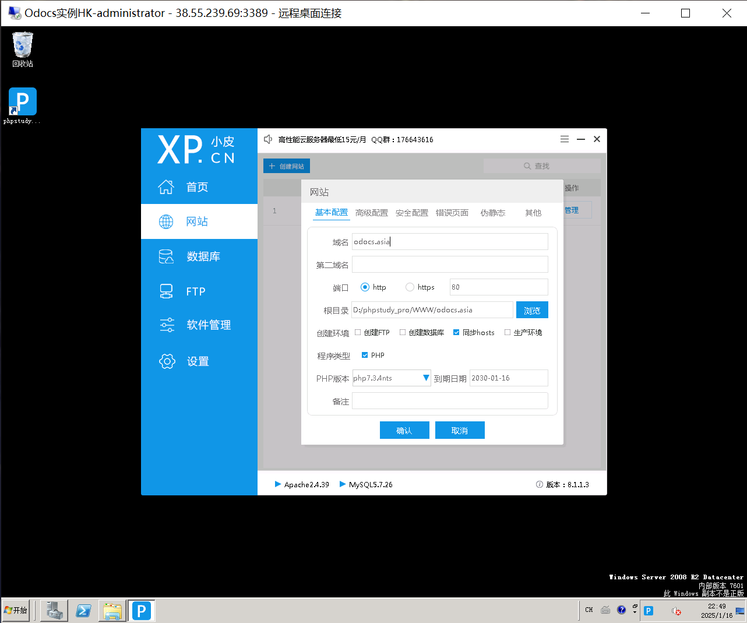The image size is (747, 623).
Task: Click the MySQL5.7.26 play icon
Action: pos(343,484)
